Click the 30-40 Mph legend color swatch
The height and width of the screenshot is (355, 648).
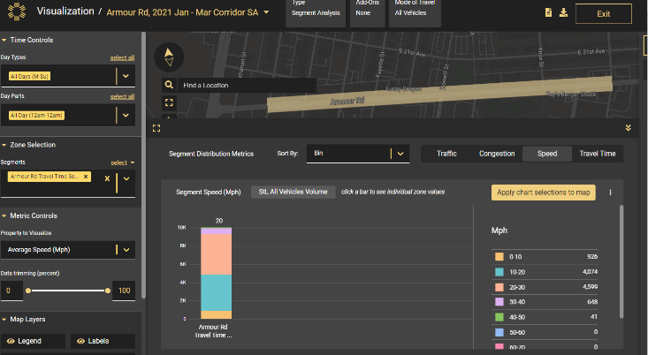(499, 302)
